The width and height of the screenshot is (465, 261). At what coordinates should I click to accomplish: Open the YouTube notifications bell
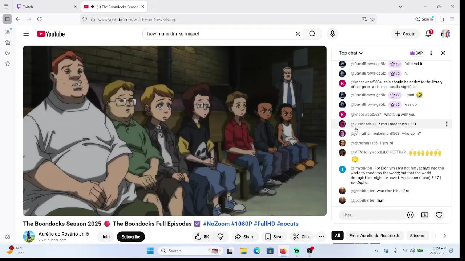(x=429, y=34)
